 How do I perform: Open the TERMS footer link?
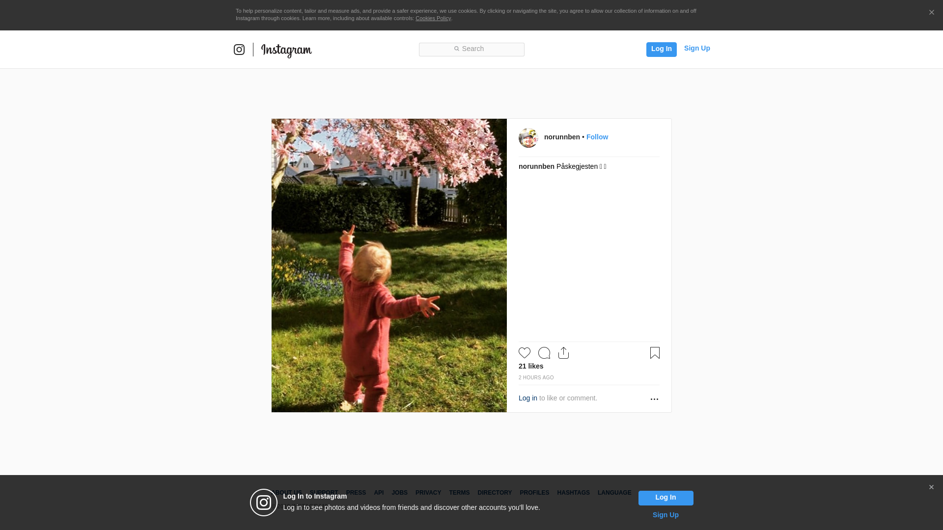tap(459, 493)
